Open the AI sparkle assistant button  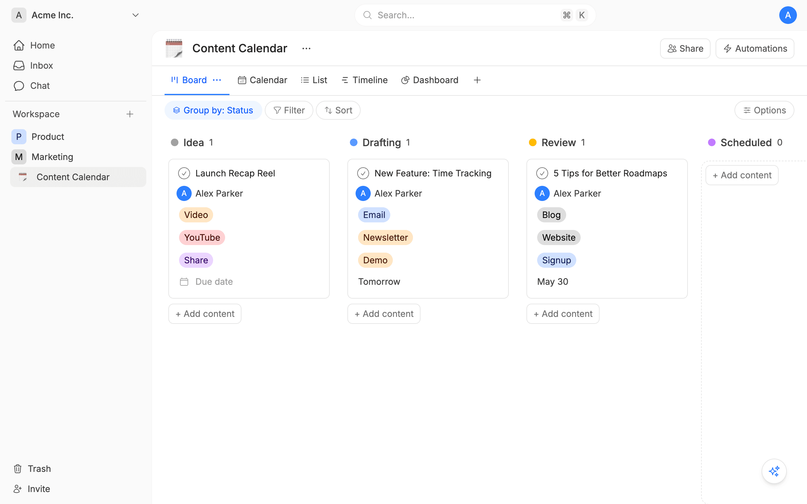[x=774, y=471]
